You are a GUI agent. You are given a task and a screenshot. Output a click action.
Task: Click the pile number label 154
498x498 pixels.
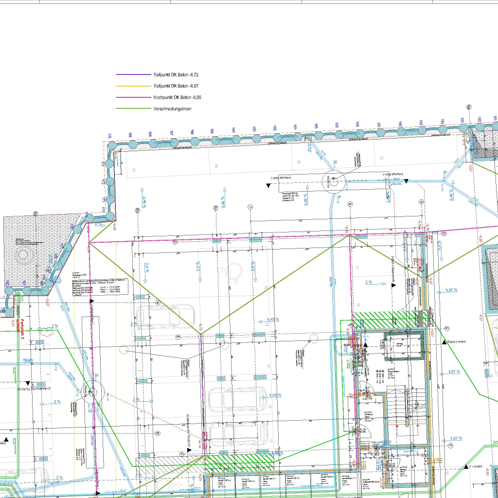click(x=443, y=122)
